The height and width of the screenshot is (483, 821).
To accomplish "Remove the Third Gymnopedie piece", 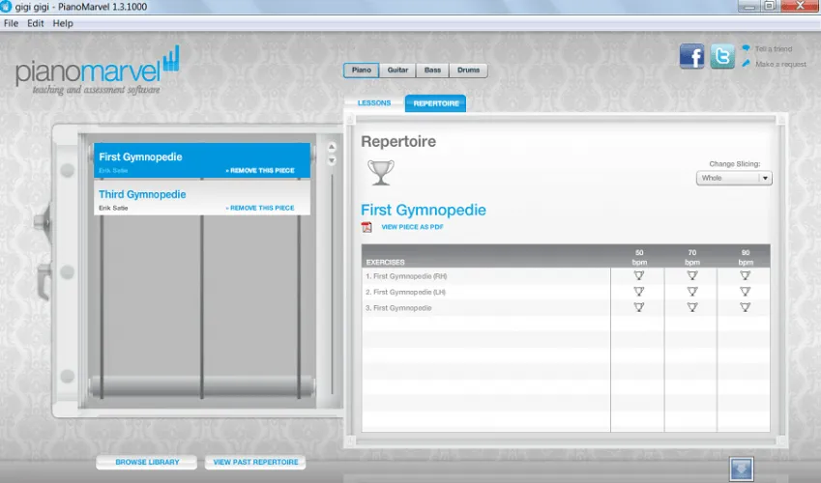I will point(260,208).
